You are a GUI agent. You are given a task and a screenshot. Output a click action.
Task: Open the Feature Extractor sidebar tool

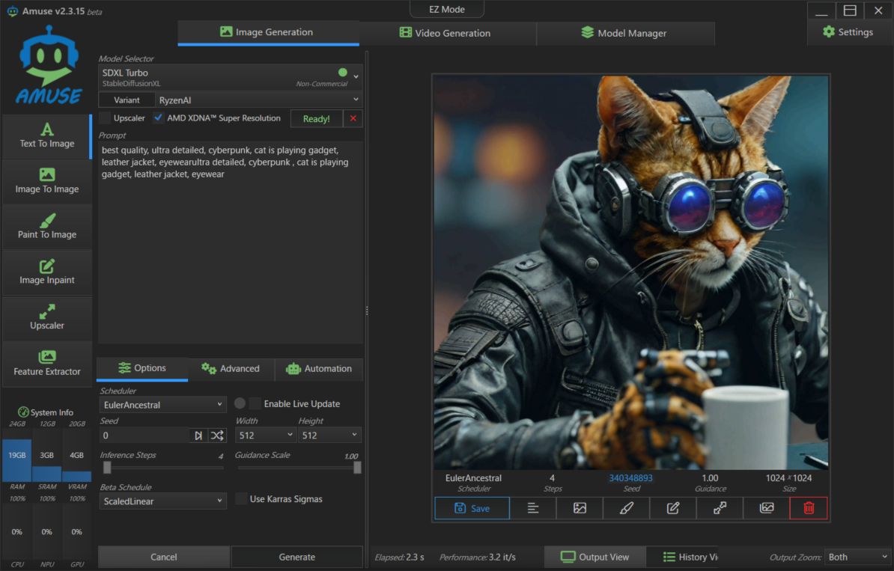coord(47,364)
